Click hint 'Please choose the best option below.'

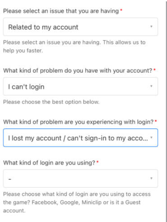point(51,102)
